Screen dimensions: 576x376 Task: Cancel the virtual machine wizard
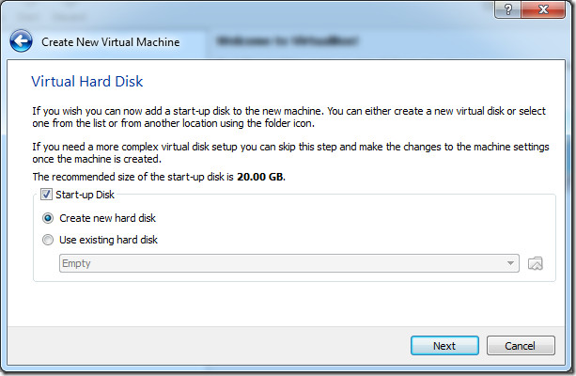[x=521, y=346]
